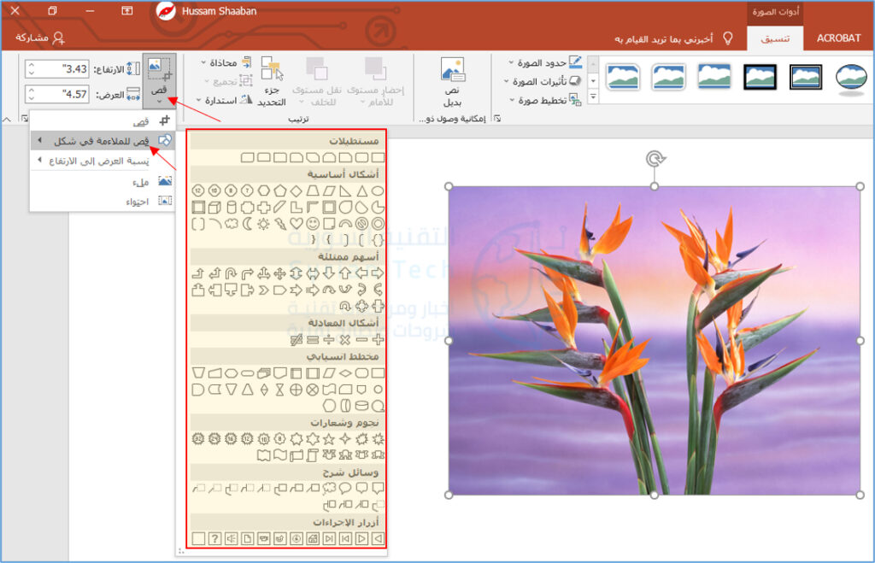Screen dimensions: 875x563
Task: Pick the donut ring shape
Action: (x=378, y=224)
